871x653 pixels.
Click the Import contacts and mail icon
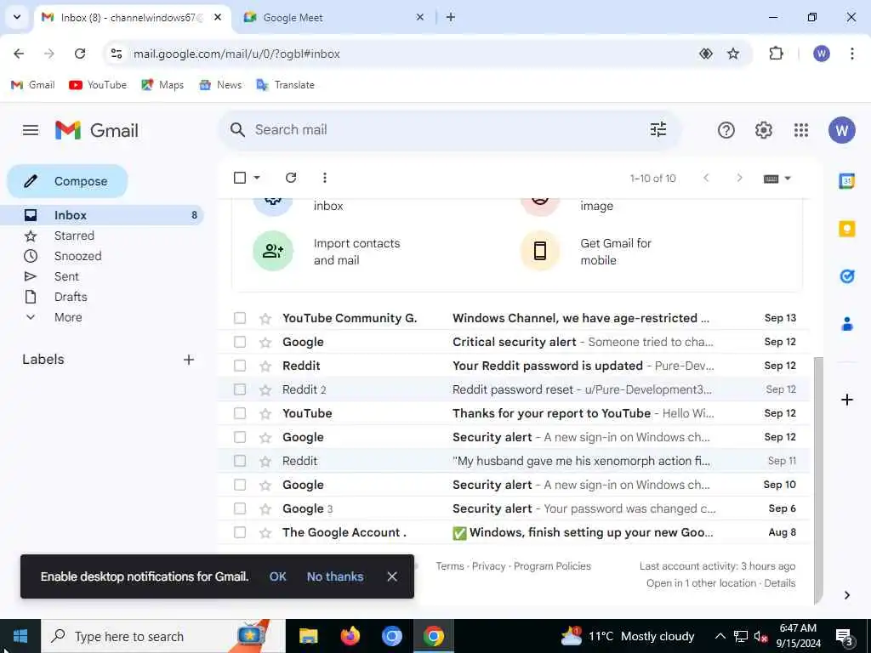point(273,251)
